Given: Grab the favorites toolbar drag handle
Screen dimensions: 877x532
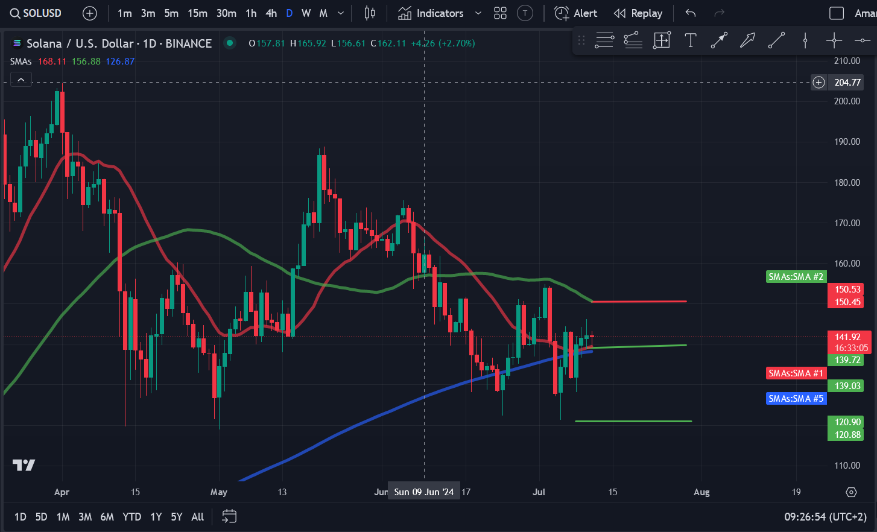Looking at the screenshot, I should 581,40.
